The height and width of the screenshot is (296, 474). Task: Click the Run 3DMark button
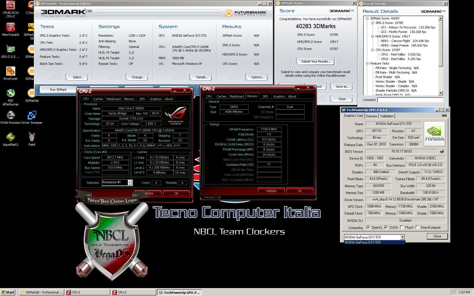[x=58, y=90]
